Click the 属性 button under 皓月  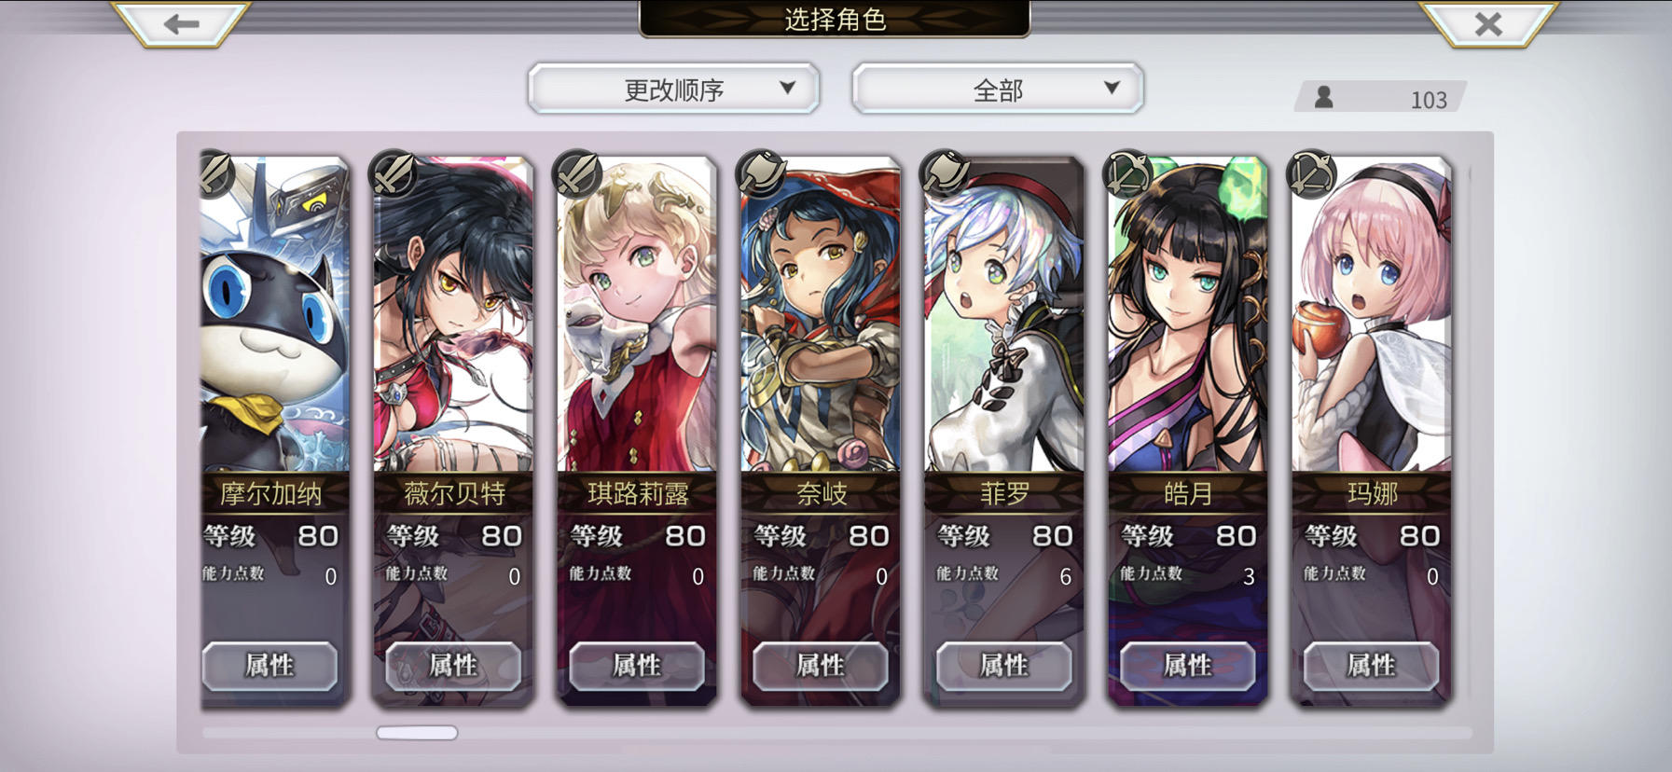[x=1188, y=666]
